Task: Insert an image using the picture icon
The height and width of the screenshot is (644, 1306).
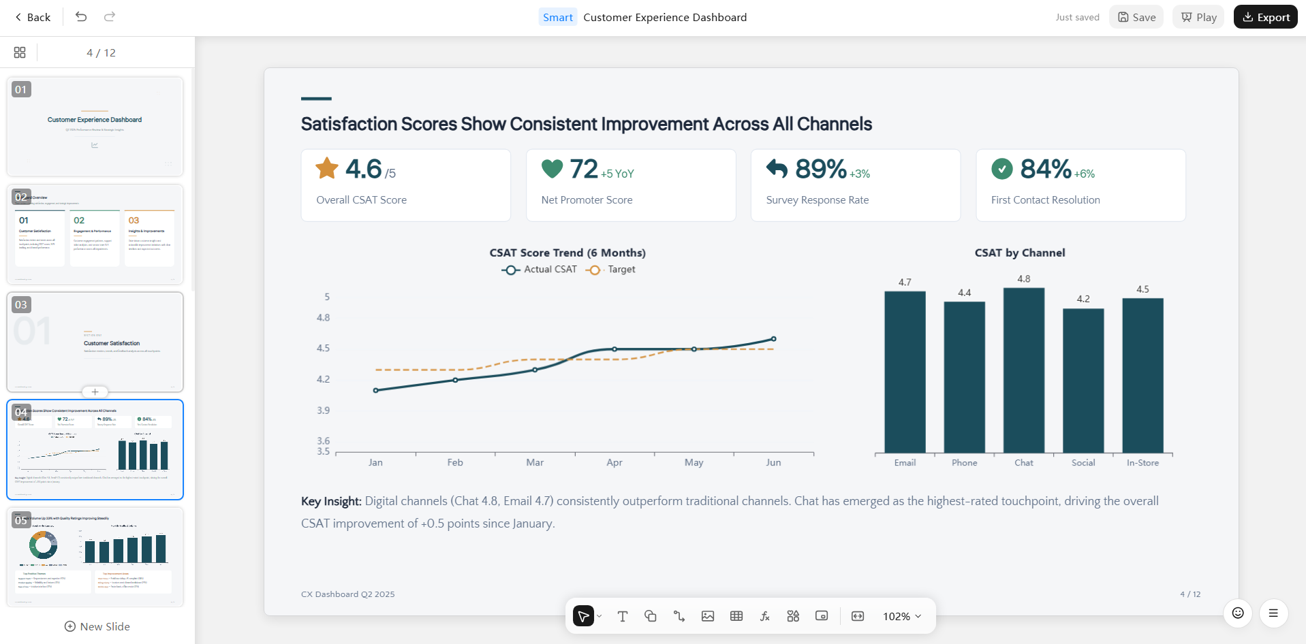Action: point(708,616)
